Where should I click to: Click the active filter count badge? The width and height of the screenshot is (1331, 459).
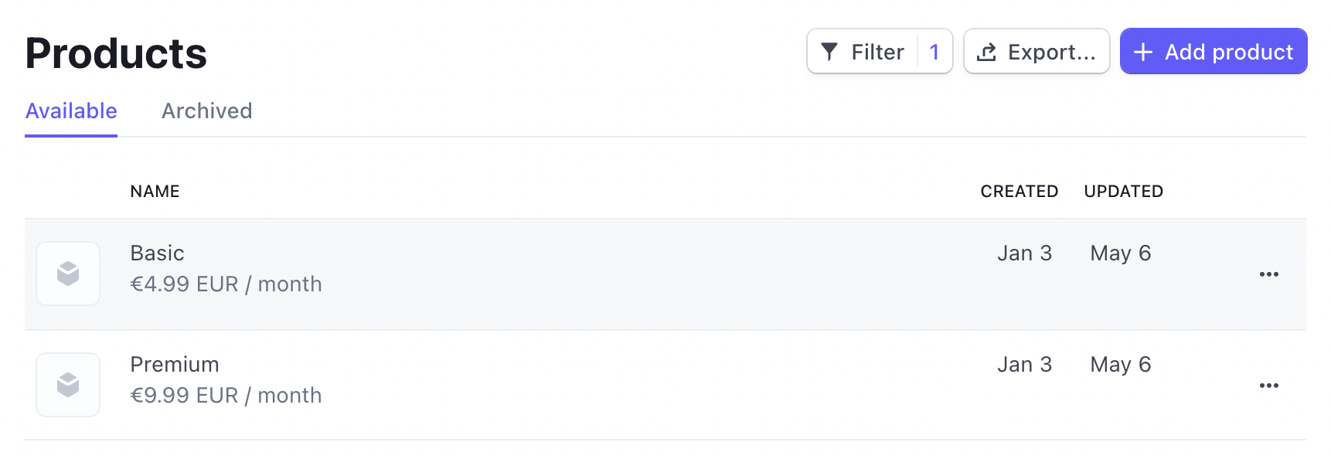click(934, 52)
